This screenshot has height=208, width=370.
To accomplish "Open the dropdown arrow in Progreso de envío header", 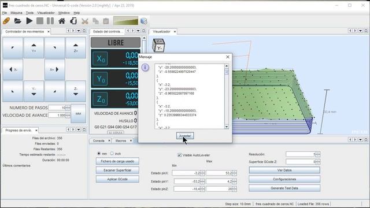I will pos(79,129).
